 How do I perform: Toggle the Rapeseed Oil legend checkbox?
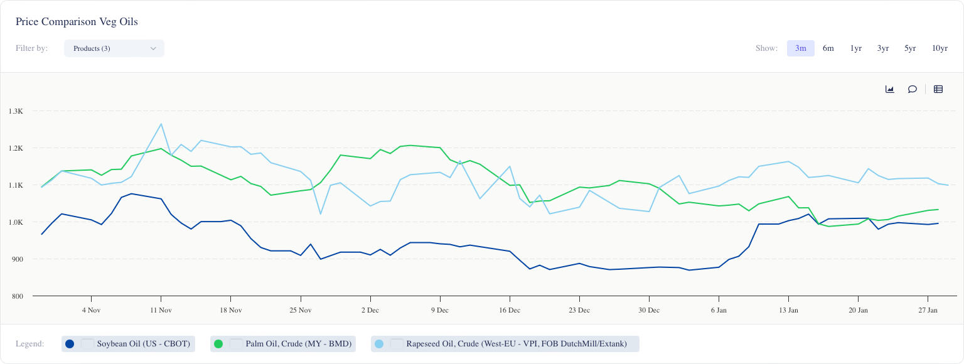coord(397,344)
